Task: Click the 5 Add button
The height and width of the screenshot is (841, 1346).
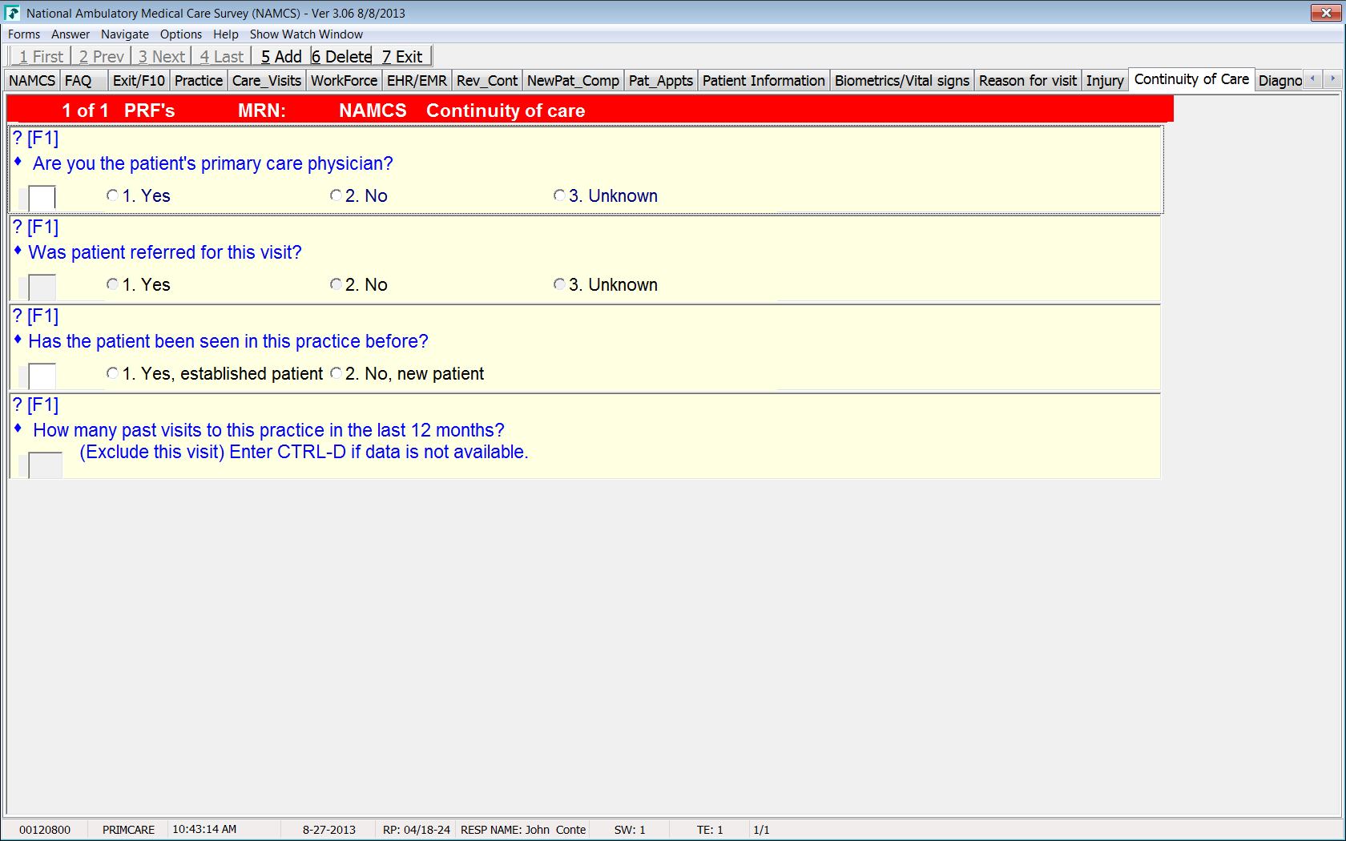Action: (281, 56)
